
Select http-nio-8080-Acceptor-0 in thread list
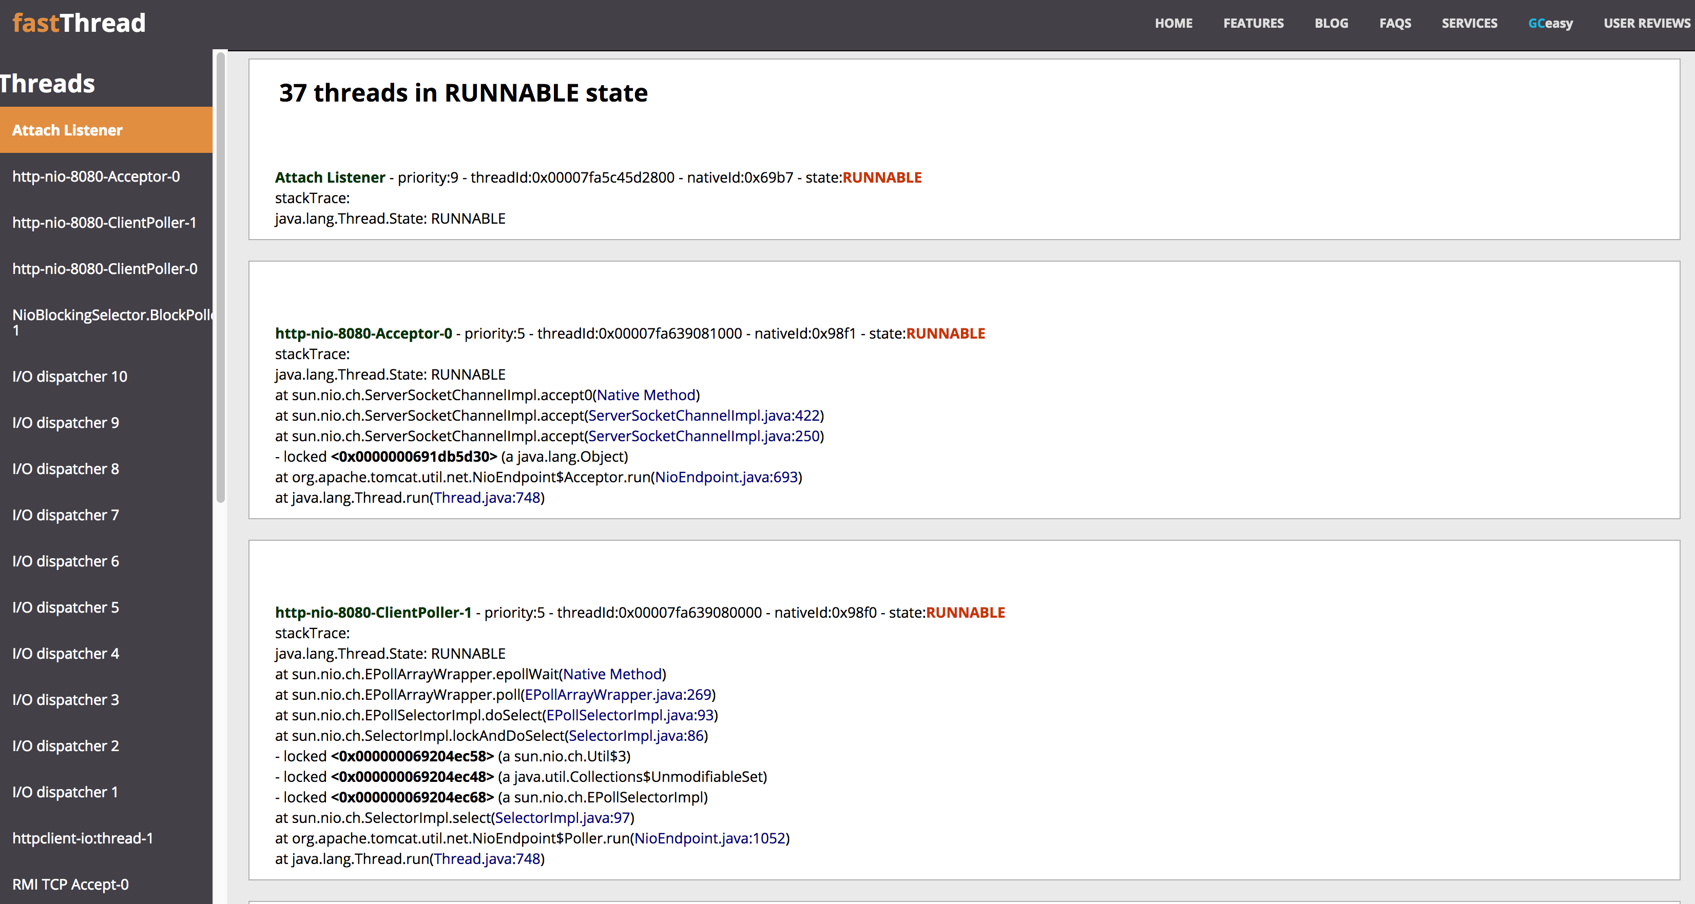click(x=96, y=176)
